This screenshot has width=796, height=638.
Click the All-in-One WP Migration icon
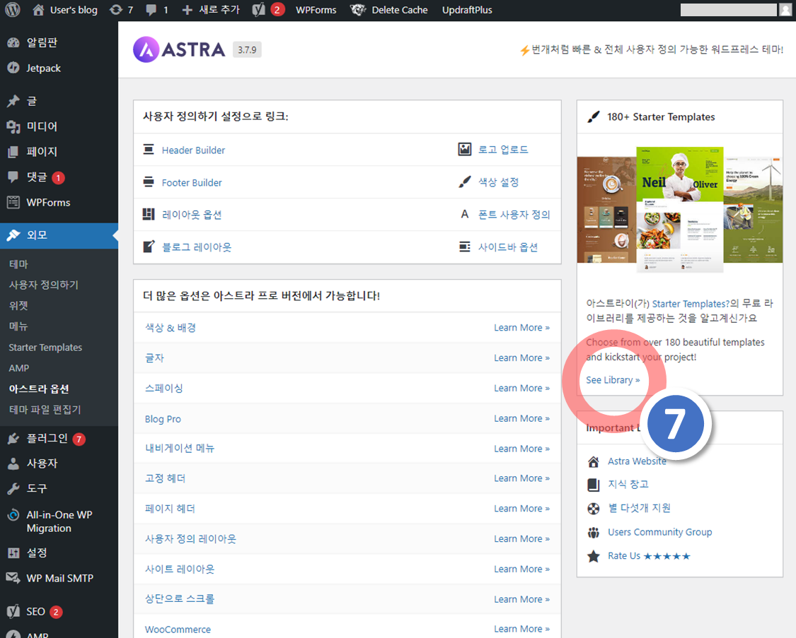tap(13, 515)
